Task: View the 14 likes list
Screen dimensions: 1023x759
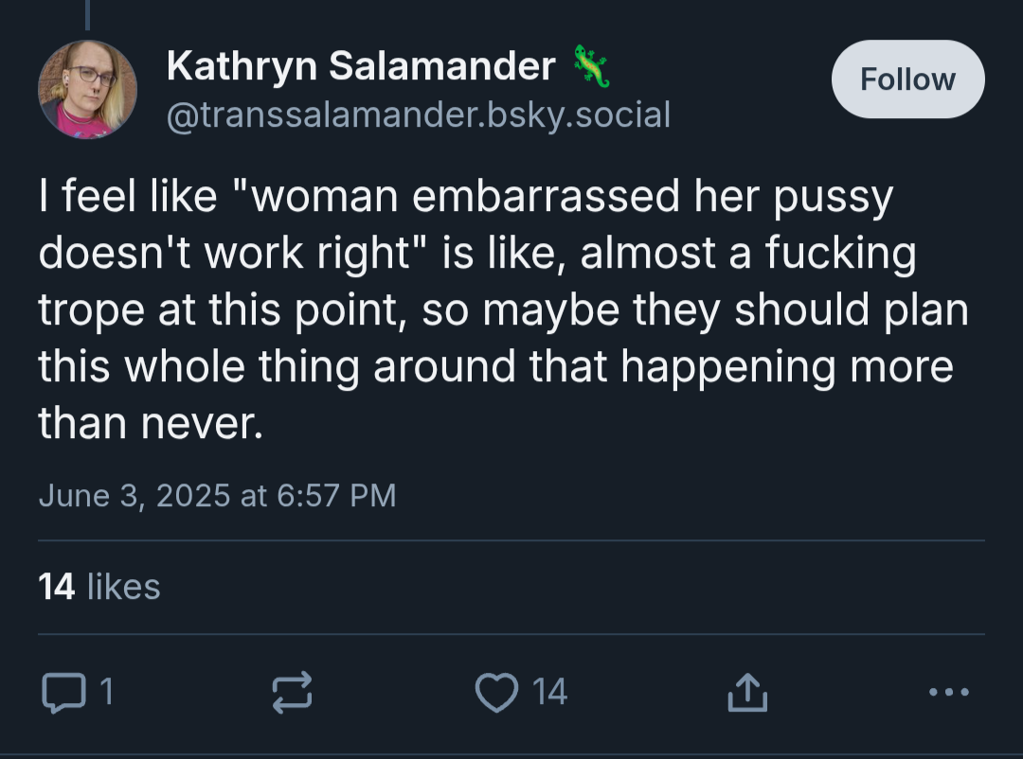Action: point(99,586)
